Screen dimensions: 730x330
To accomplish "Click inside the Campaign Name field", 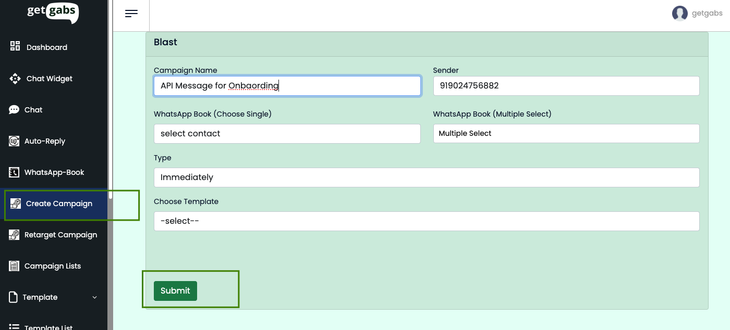I will click(287, 85).
